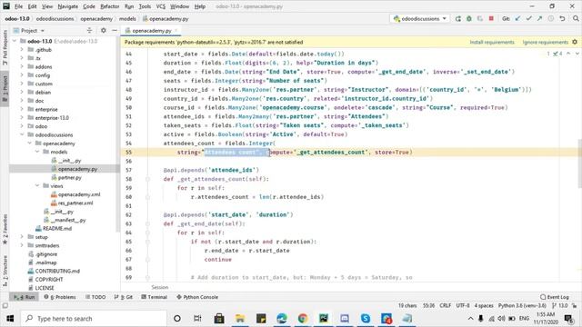
Task: Click the CRLF line separator status
Action: [x=445, y=305]
